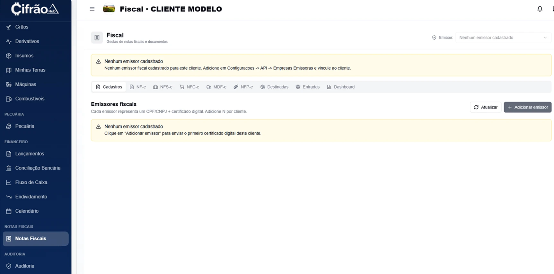Viewport: 554px width, 274px height.
Task: Open Fluxo de Caixa
Action: 36,182
